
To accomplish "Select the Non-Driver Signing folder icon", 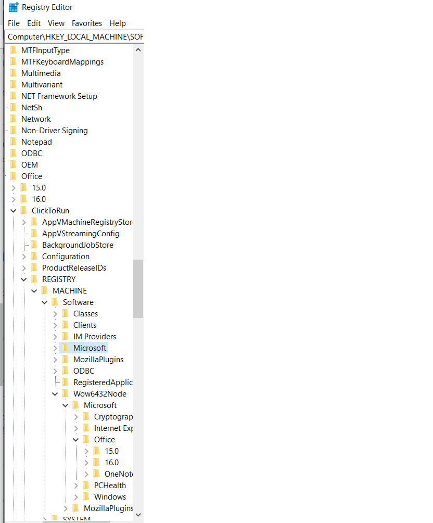I will (x=14, y=131).
